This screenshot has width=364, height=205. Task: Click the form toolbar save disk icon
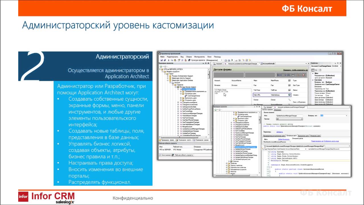point(293,75)
